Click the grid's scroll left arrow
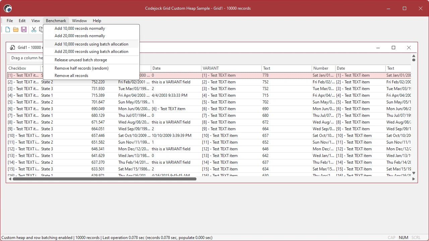 pos(10,179)
